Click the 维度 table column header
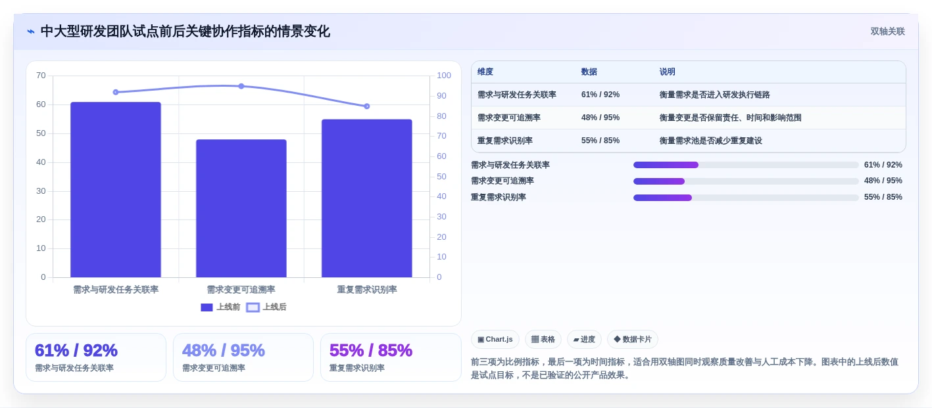Screen dimensions: 932x408 click(x=485, y=72)
